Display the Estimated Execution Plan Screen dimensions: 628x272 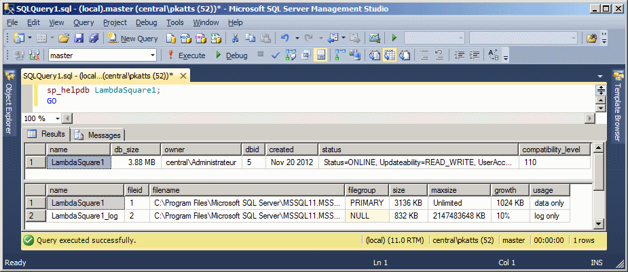click(x=291, y=55)
